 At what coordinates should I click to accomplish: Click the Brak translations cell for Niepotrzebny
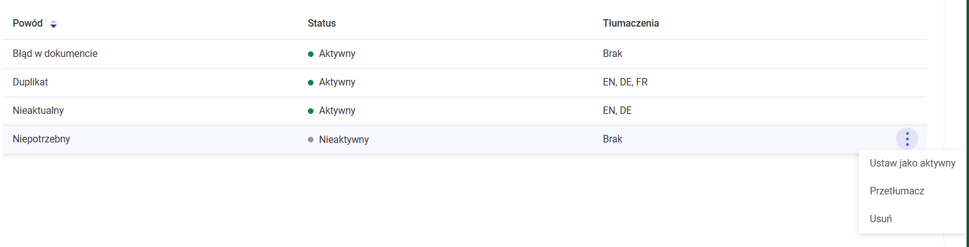(613, 139)
